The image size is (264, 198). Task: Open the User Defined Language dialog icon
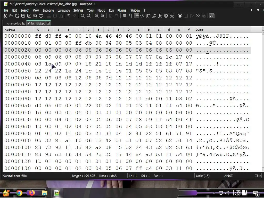(x=142, y=16)
